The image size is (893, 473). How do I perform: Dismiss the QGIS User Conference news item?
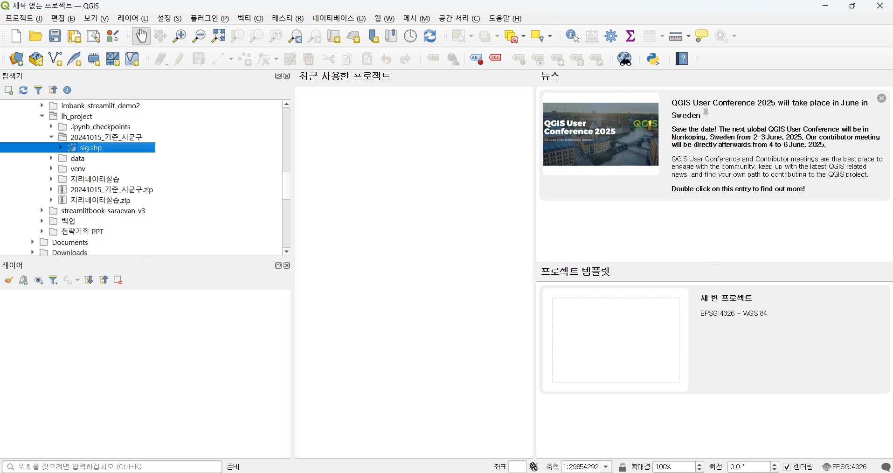click(881, 98)
